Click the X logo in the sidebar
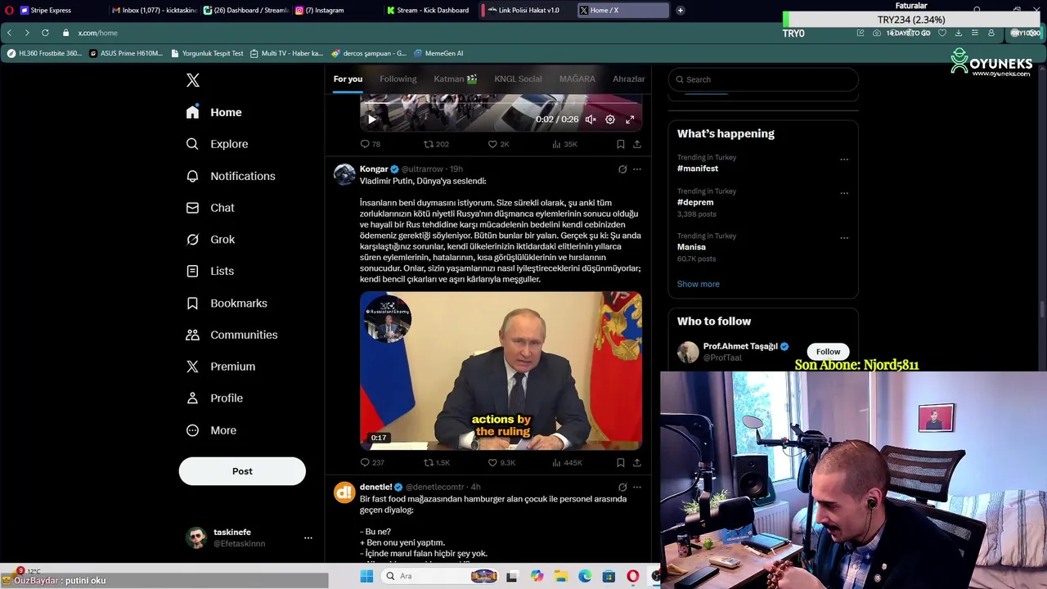The image size is (1047, 589). (x=193, y=80)
